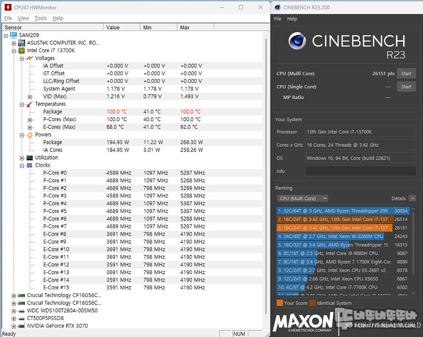The image size is (423, 337).
Task: Click the brown Identical System legend swatch
Action: pyautogui.click(x=313, y=303)
